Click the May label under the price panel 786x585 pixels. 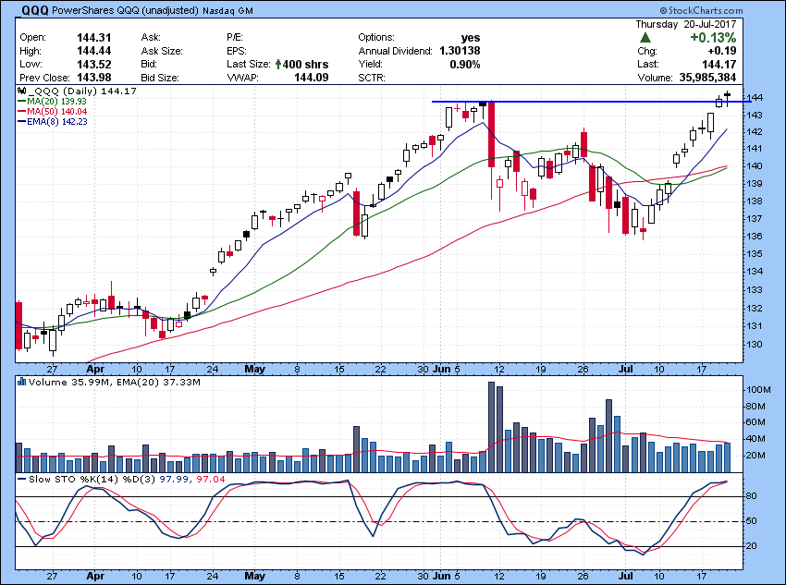coord(254,369)
